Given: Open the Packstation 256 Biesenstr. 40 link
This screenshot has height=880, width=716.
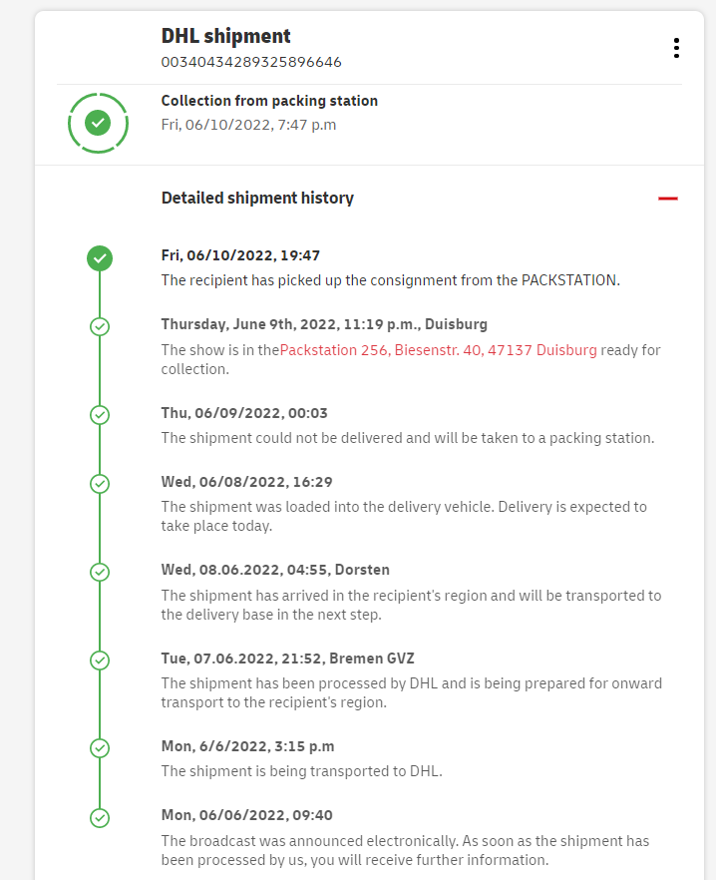Looking at the screenshot, I should pyautogui.click(x=439, y=350).
